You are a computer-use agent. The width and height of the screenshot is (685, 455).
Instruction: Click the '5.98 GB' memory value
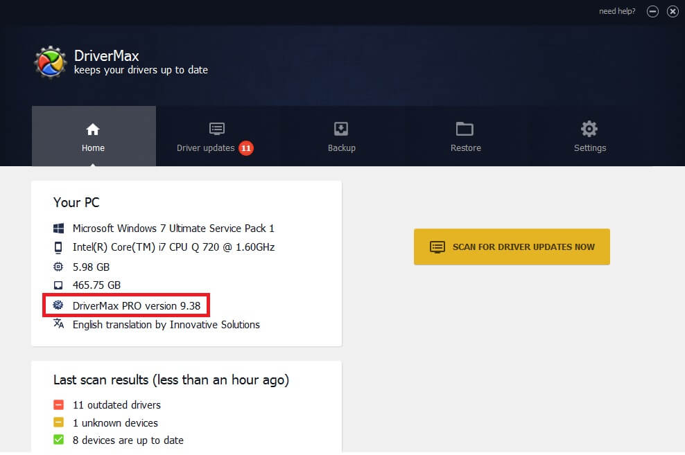point(91,267)
